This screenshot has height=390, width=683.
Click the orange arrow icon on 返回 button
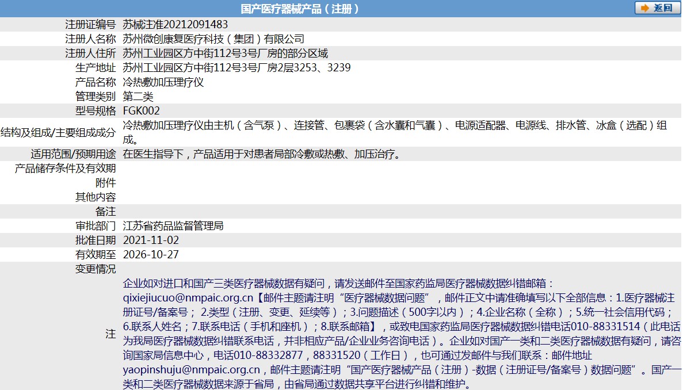644,8
